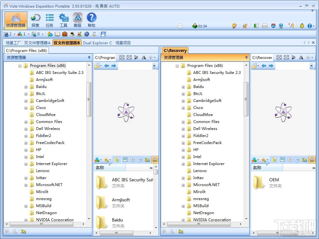
Task: Expand the Microsoft.NET node in left tree
Action: pos(26,185)
